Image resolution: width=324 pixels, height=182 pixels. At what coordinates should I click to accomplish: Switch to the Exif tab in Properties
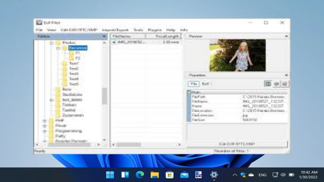pyautogui.click(x=206, y=84)
